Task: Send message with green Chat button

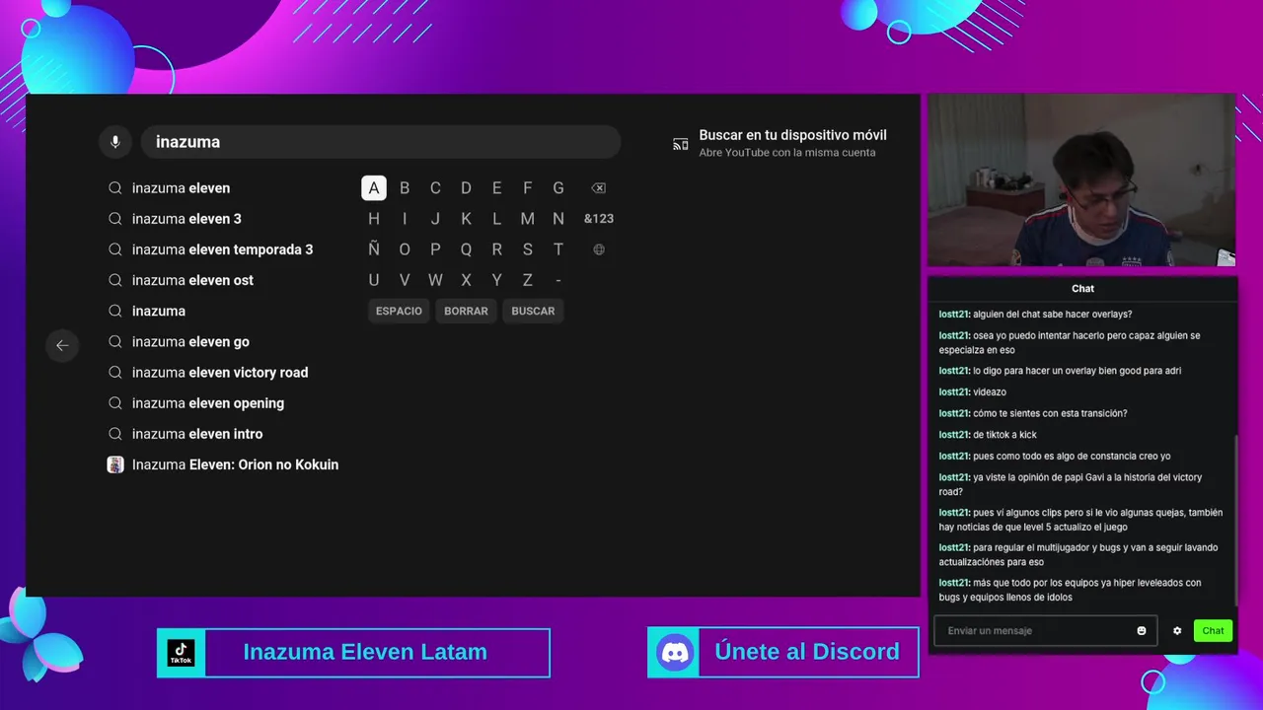Action: pyautogui.click(x=1213, y=631)
